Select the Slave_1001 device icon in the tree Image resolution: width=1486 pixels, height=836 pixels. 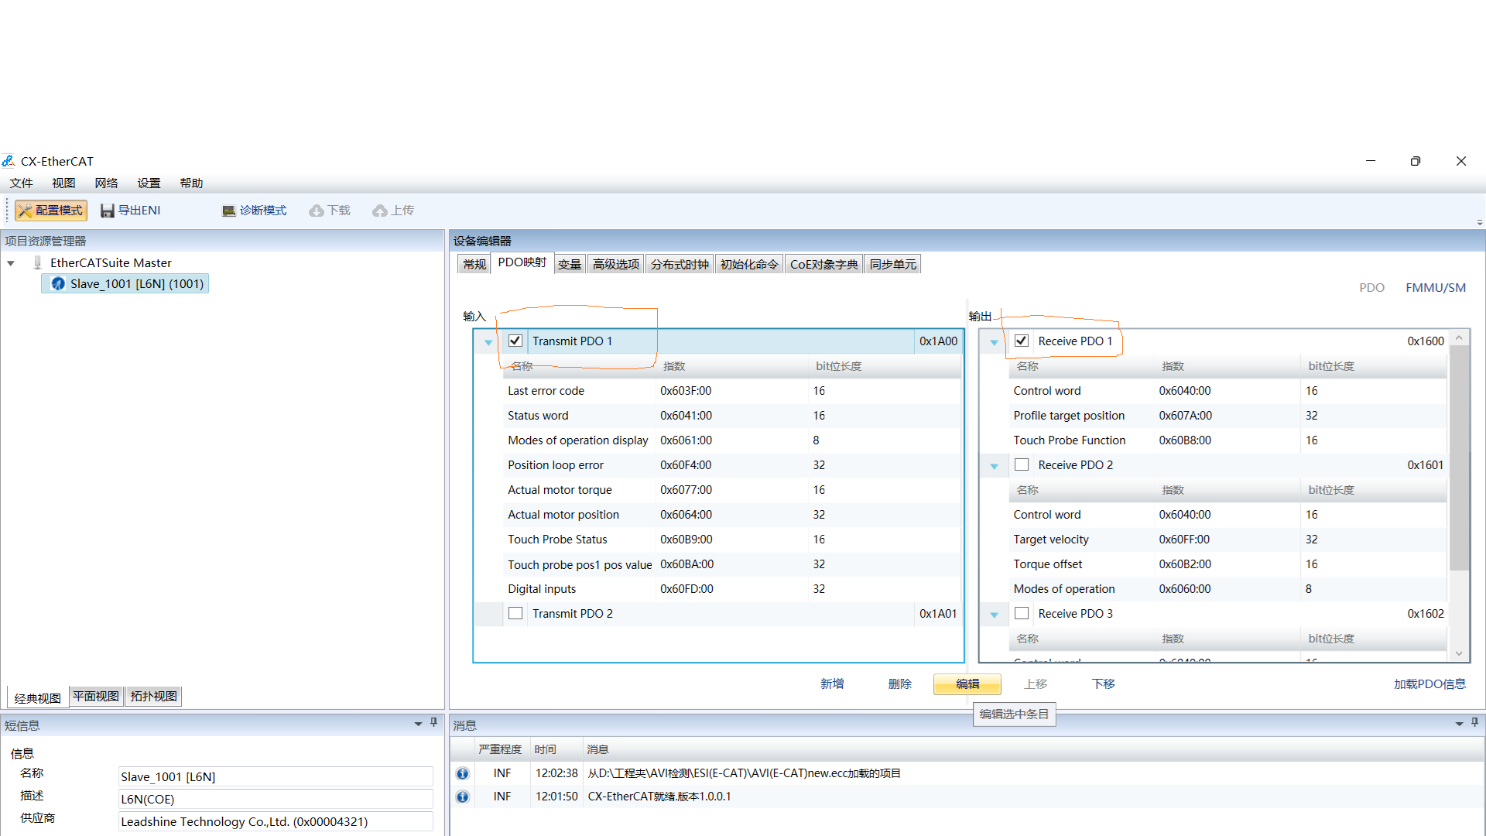pyautogui.click(x=58, y=284)
